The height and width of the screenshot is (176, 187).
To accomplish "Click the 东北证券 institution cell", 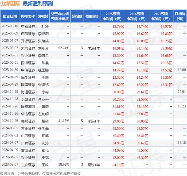I will [x=28, y=165].
